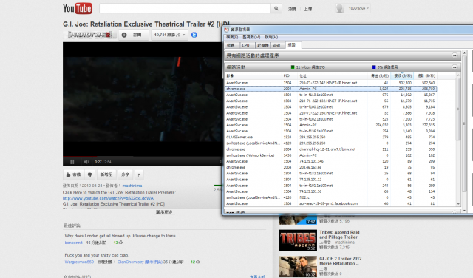Sort by the 接收 (receive B/sec) column header

tap(402, 75)
